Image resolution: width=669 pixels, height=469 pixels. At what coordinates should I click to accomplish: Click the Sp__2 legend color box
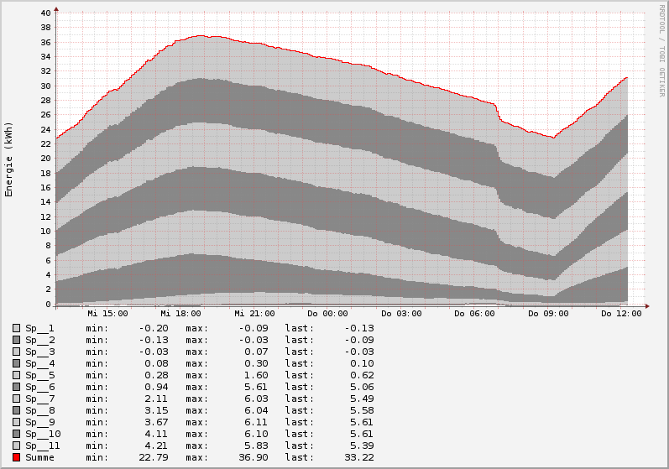(x=16, y=340)
